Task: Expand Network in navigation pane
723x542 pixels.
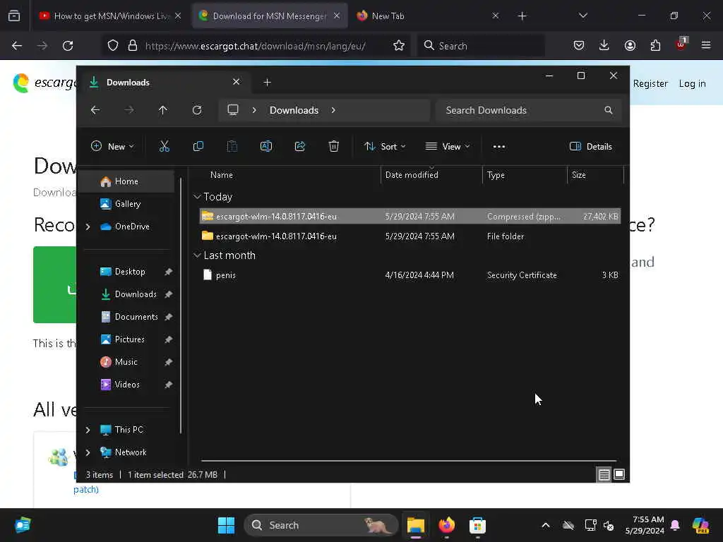Action: pos(88,452)
